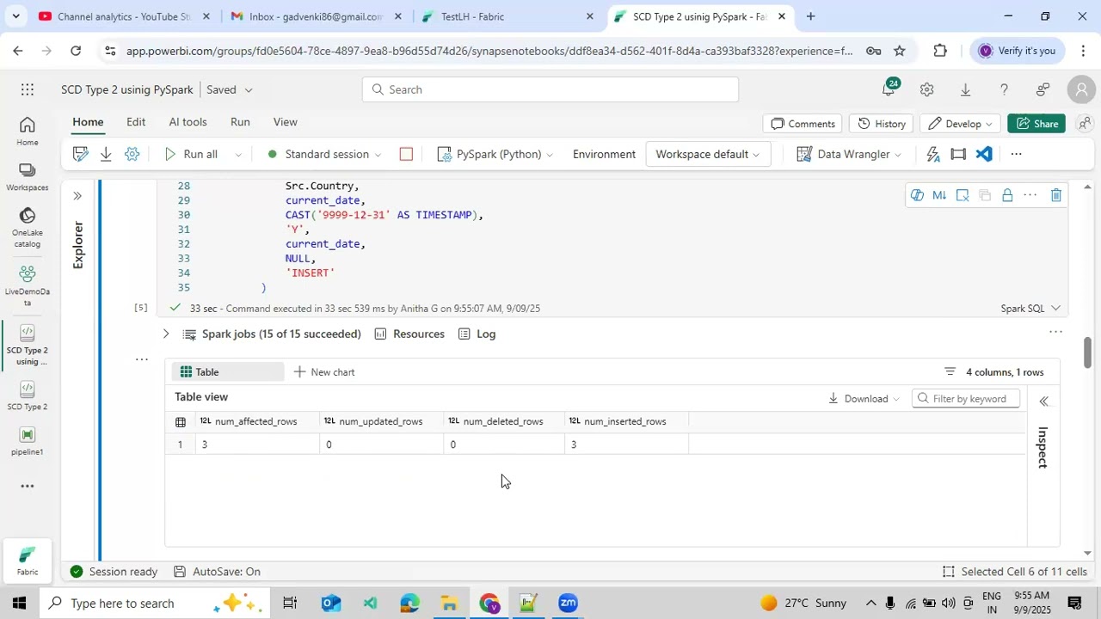Switch to the AI tools ribbon tab

tap(188, 122)
